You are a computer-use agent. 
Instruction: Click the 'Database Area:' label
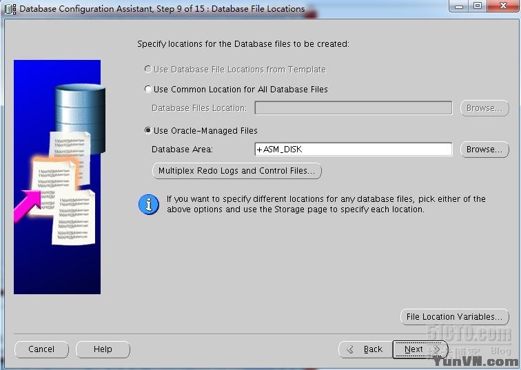pyautogui.click(x=182, y=150)
